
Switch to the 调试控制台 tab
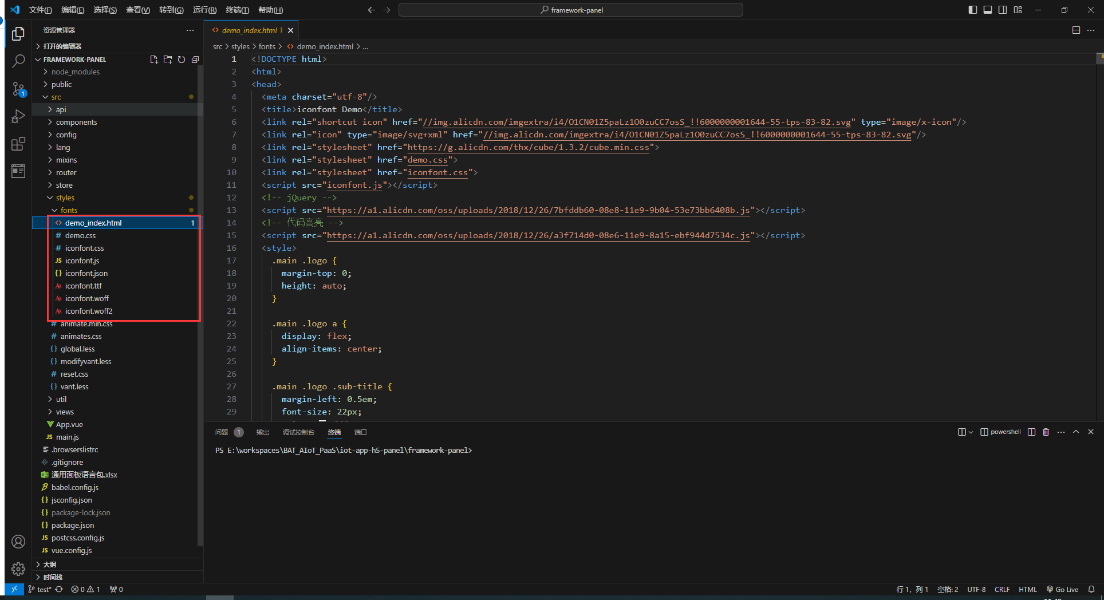click(298, 432)
